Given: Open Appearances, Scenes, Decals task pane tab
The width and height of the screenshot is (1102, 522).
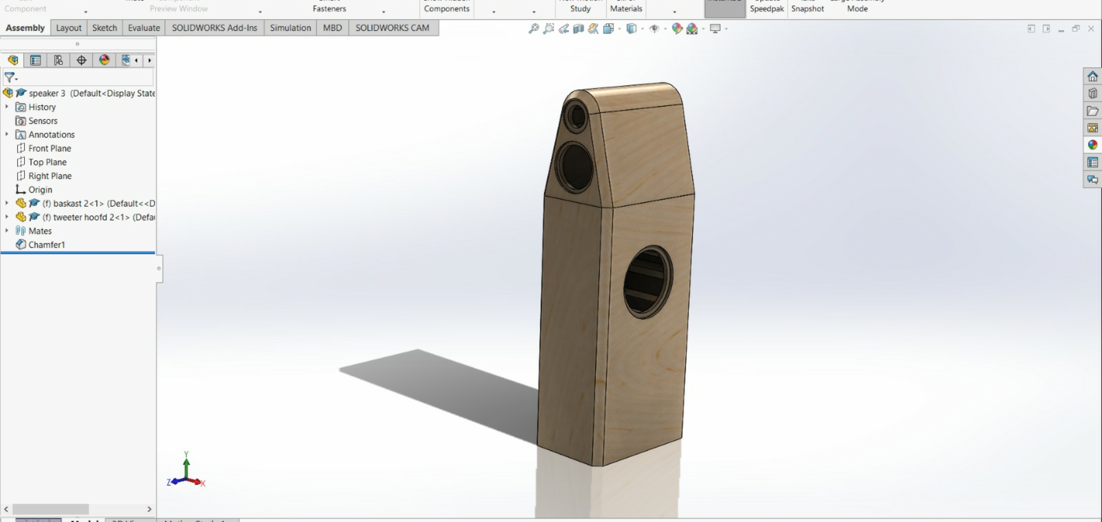Looking at the screenshot, I should pyautogui.click(x=1093, y=145).
